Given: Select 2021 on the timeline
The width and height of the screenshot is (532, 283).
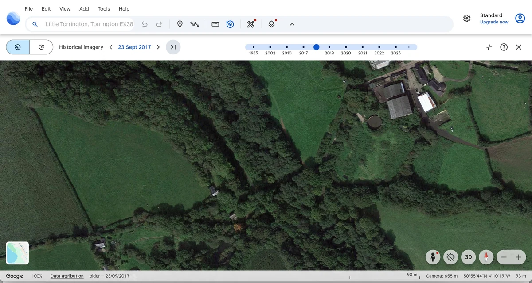Looking at the screenshot, I should [363, 47].
